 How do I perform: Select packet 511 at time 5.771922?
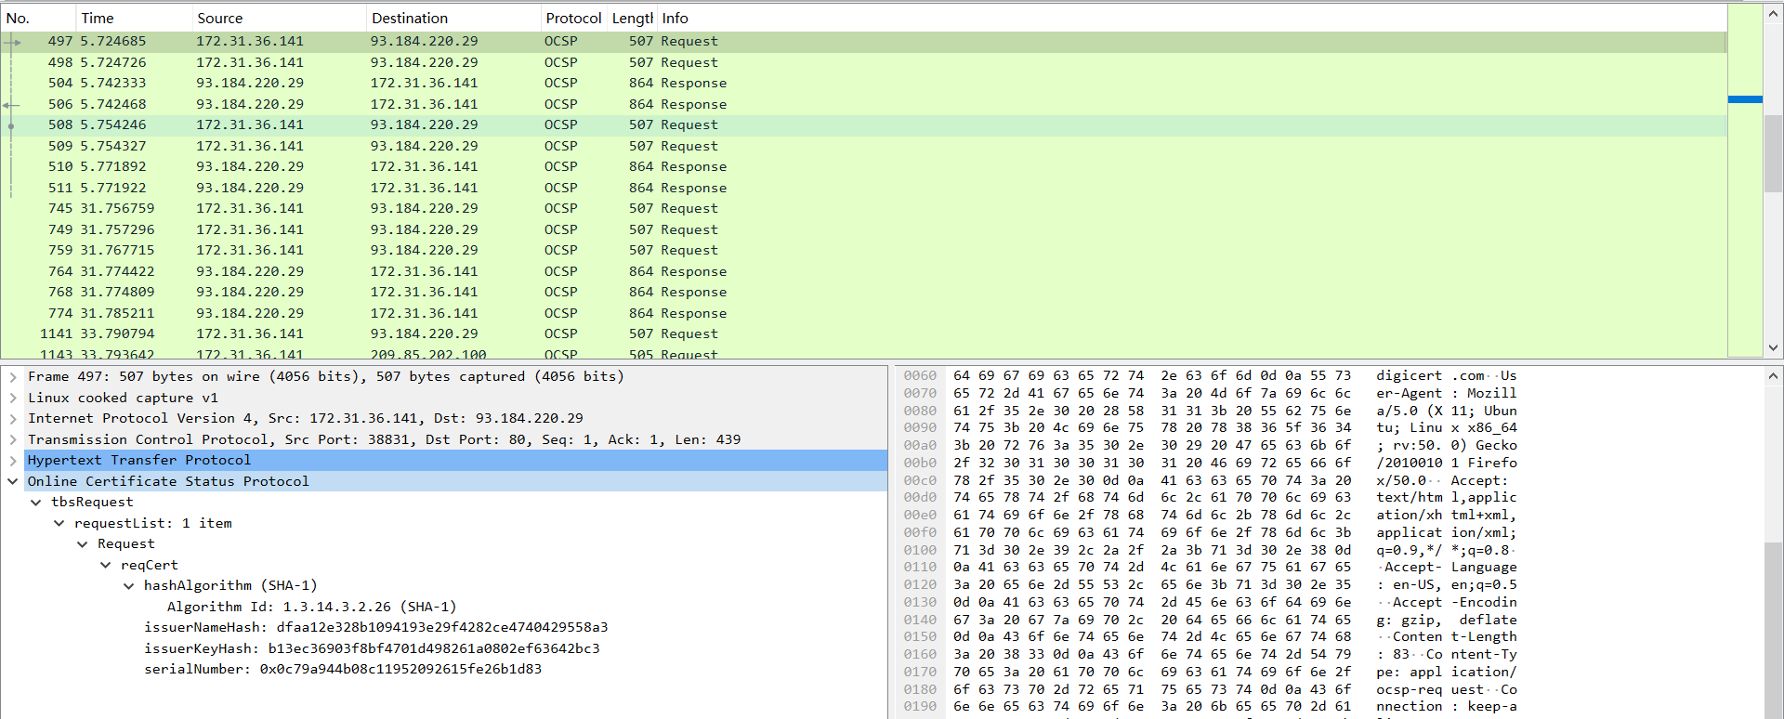(863, 188)
